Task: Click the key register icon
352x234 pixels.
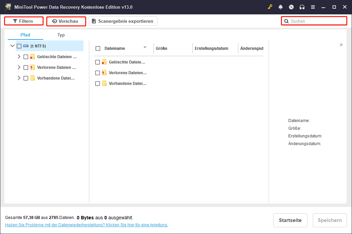Action: coord(270,7)
